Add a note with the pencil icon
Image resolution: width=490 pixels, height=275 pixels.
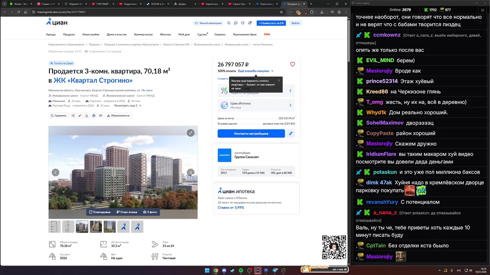80,115
